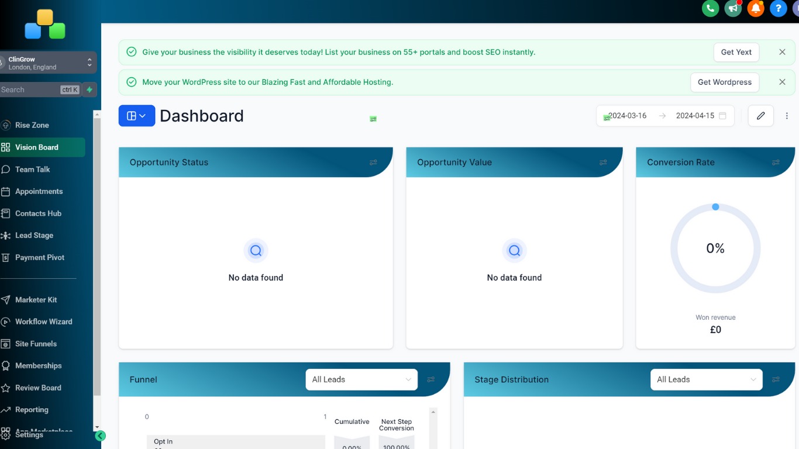Navigate to the Reporting section

click(x=32, y=409)
